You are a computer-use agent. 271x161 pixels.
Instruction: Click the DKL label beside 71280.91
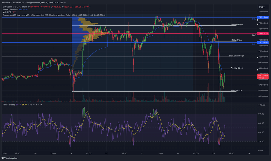[254, 44]
